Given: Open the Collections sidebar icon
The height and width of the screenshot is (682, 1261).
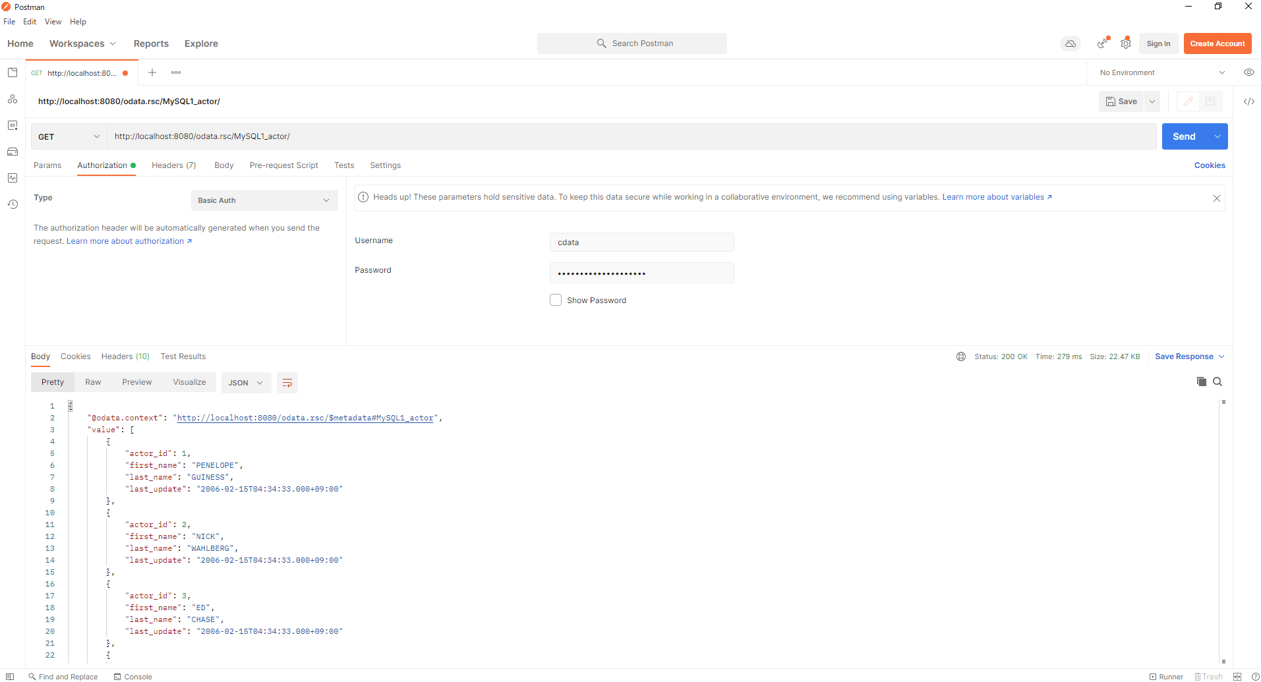Looking at the screenshot, I should click(x=13, y=72).
